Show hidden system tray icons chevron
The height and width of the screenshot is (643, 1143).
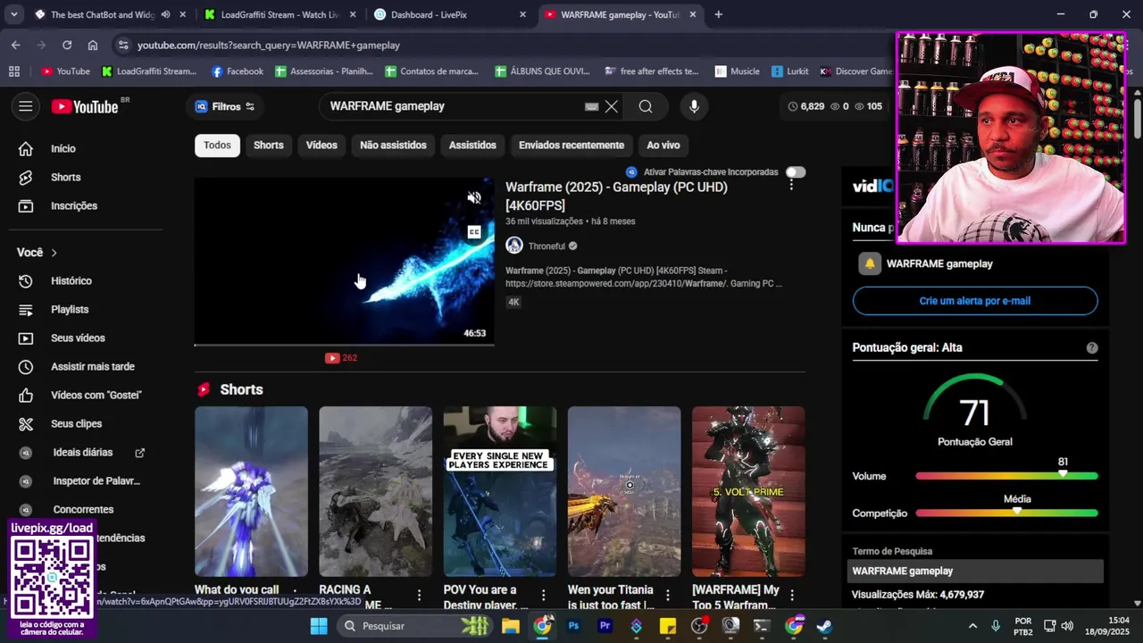pyautogui.click(x=972, y=626)
